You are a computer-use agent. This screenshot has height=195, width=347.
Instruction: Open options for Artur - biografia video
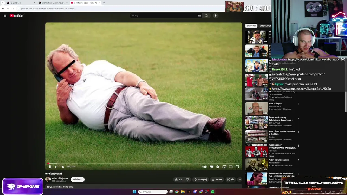pyautogui.click(x=299, y=104)
